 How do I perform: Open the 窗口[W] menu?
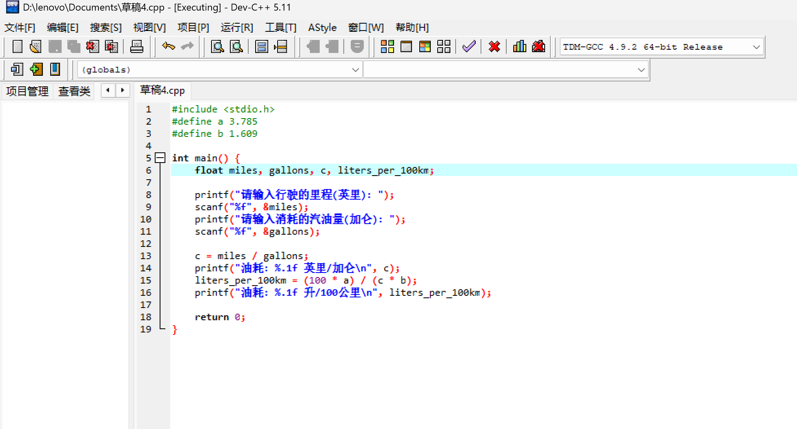point(366,28)
